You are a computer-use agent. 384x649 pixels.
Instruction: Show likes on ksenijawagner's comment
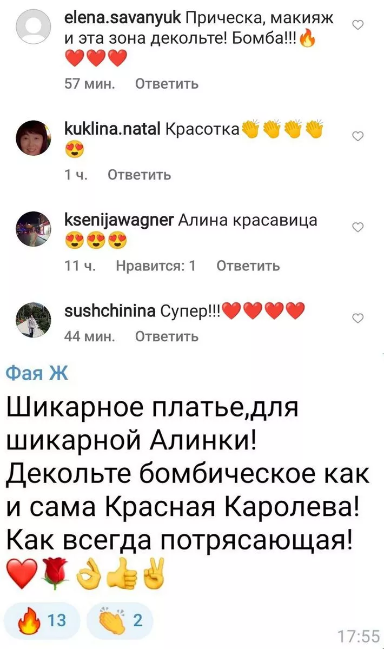point(156,265)
